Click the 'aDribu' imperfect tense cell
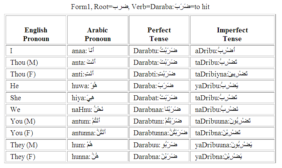 click(x=232, y=50)
